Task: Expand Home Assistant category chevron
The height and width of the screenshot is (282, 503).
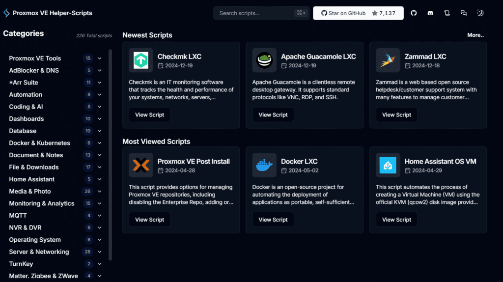Action: point(99,179)
